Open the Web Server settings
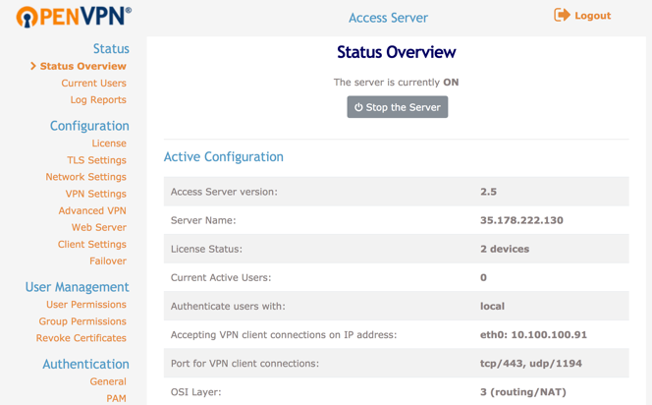The image size is (652, 405). click(98, 227)
